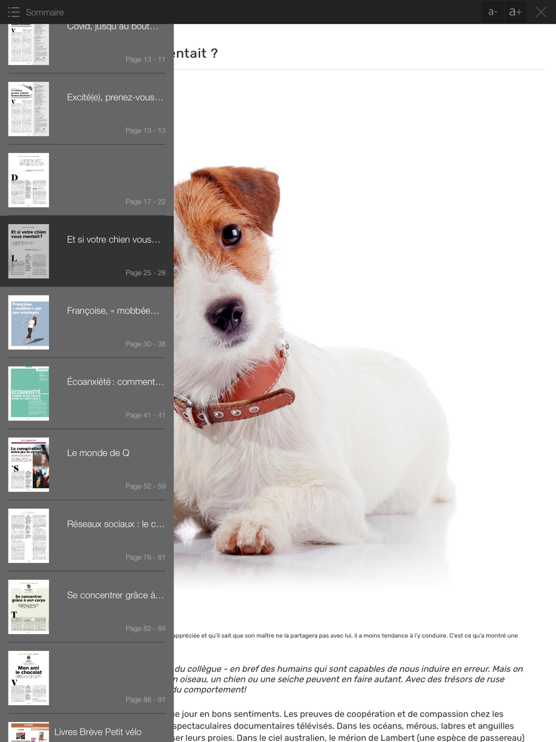
Task: Select 'Le monde de Q' title
Action: 98,453
